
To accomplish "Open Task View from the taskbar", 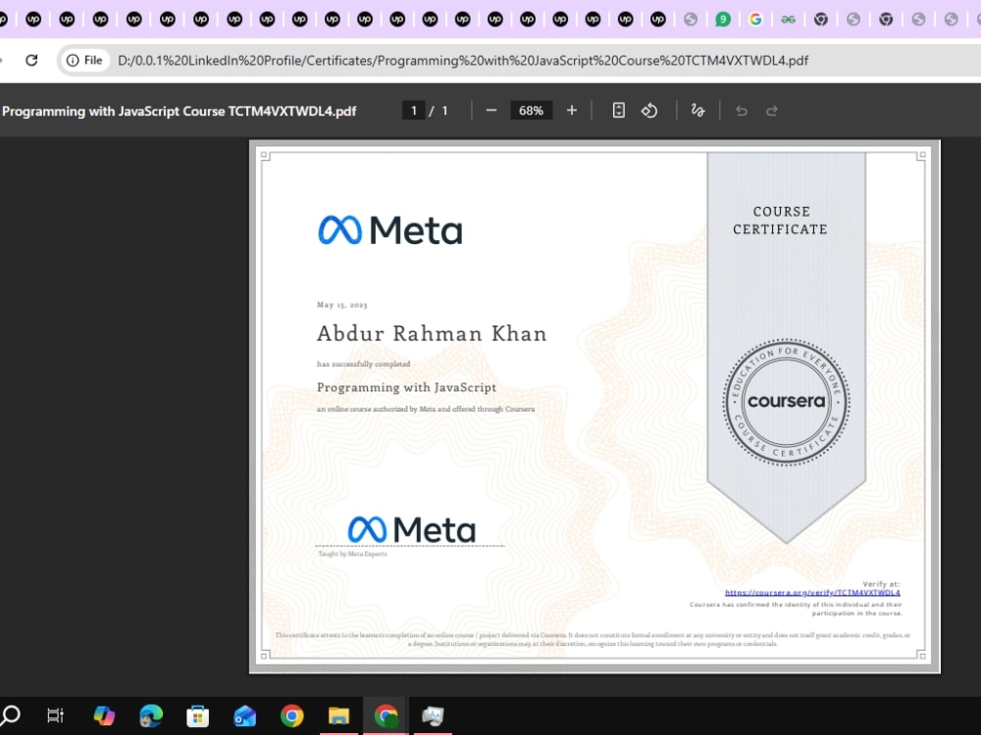I will pyautogui.click(x=56, y=715).
